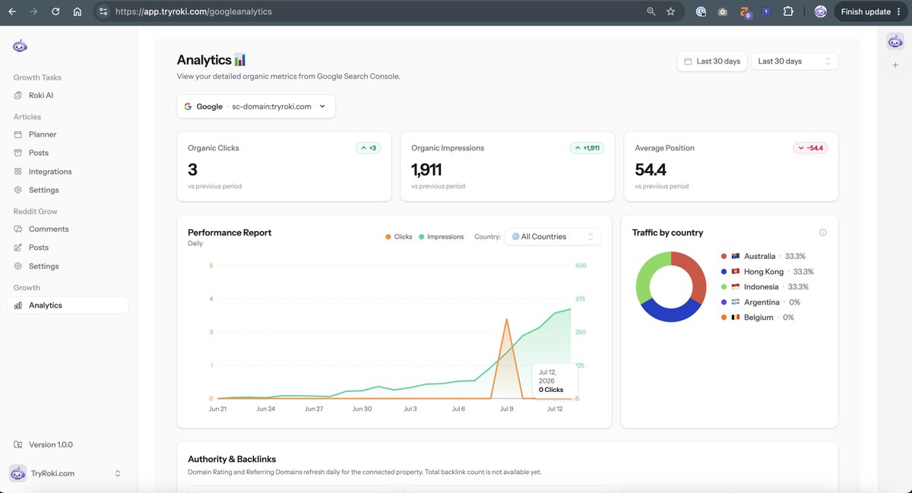The height and width of the screenshot is (493, 912).
Task: Open Planner under Articles
Action: click(x=68, y=134)
